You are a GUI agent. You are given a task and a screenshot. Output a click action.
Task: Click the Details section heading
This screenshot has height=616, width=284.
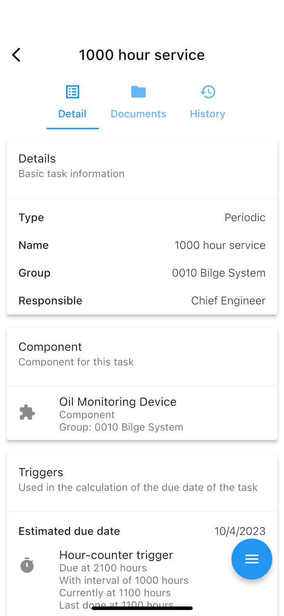[x=37, y=159]
